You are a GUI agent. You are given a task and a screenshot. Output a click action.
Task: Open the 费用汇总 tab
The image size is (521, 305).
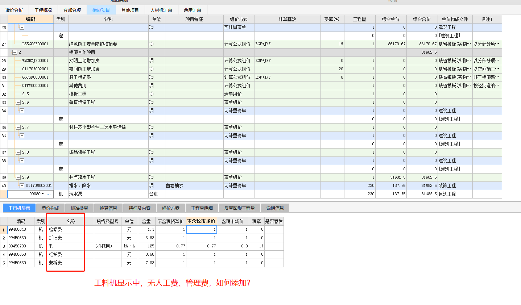click(x=193, y=10)
